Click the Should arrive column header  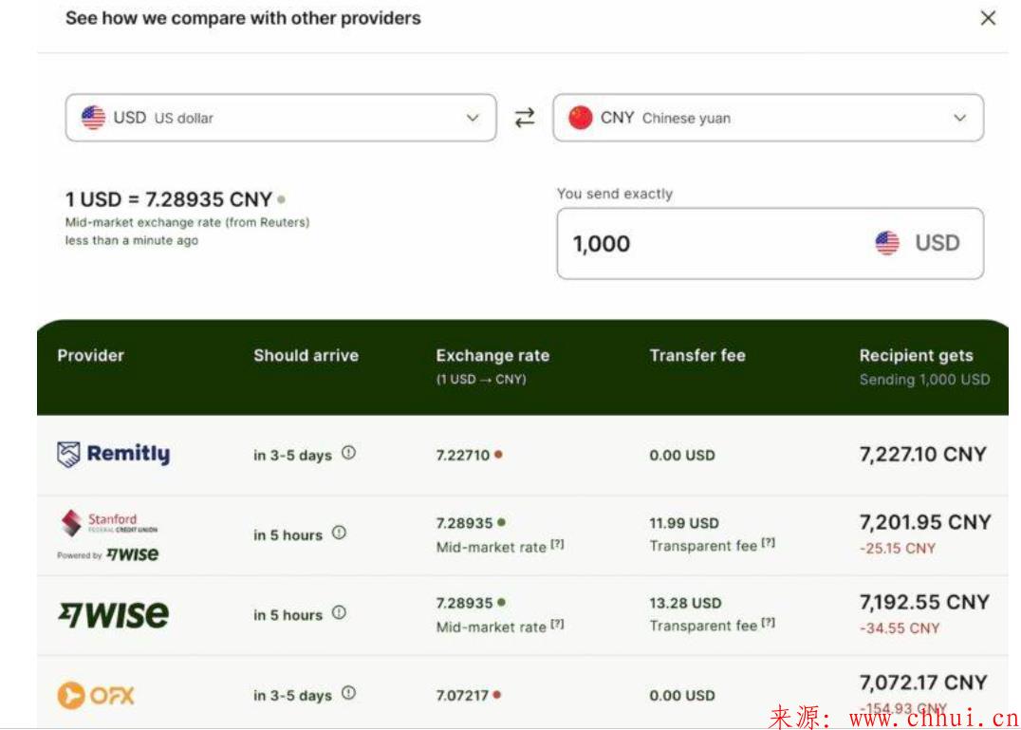coord(306,356)
